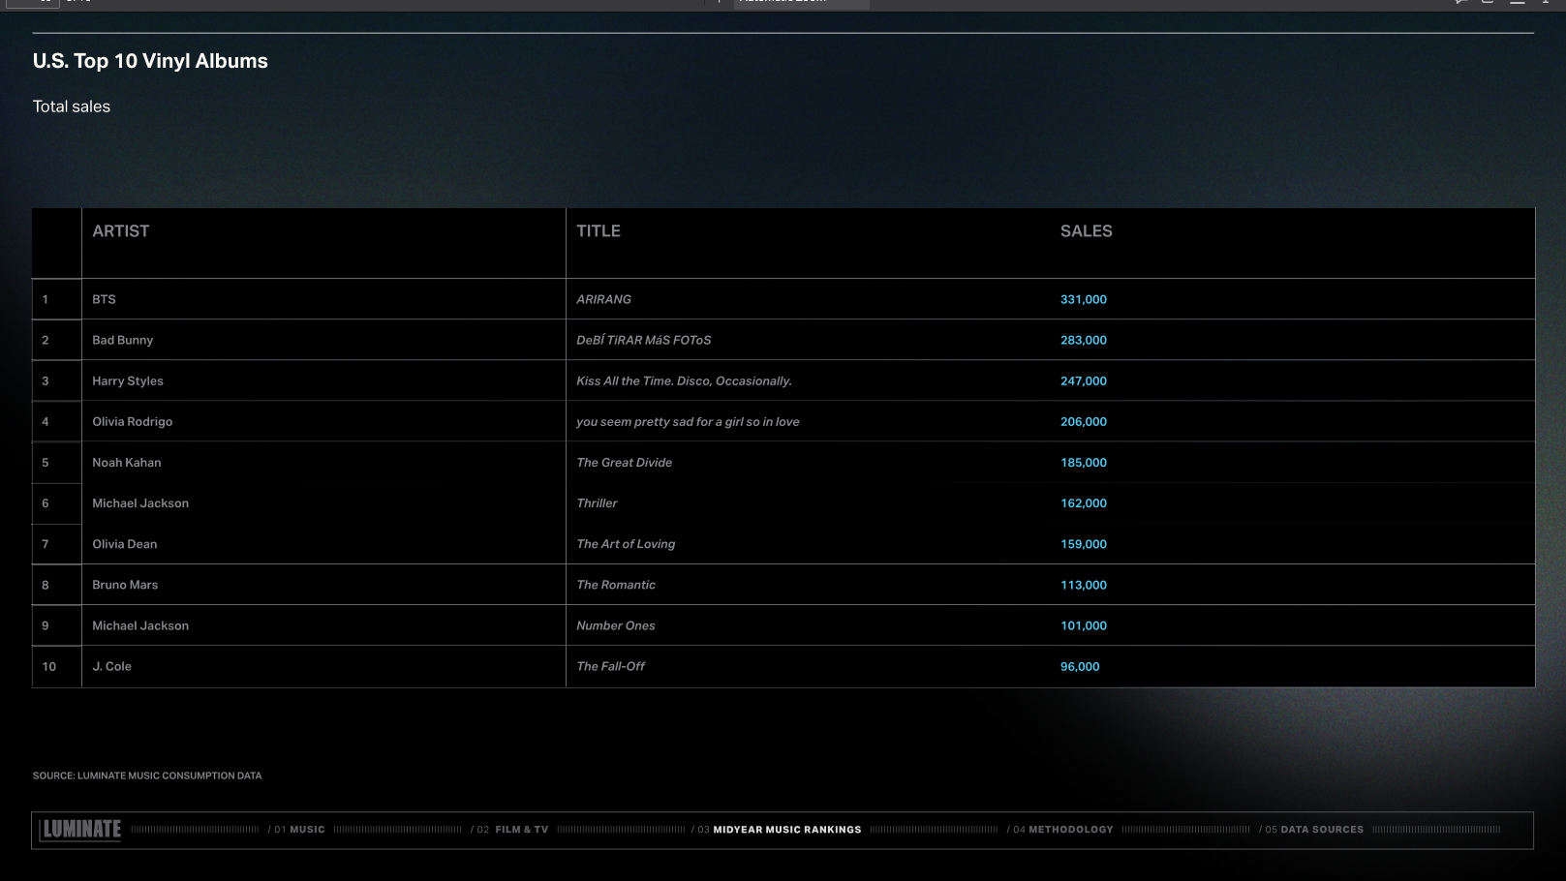Jump to the 04 Methodology section
Screen dimensions: 1566x881
point(1060,830)
